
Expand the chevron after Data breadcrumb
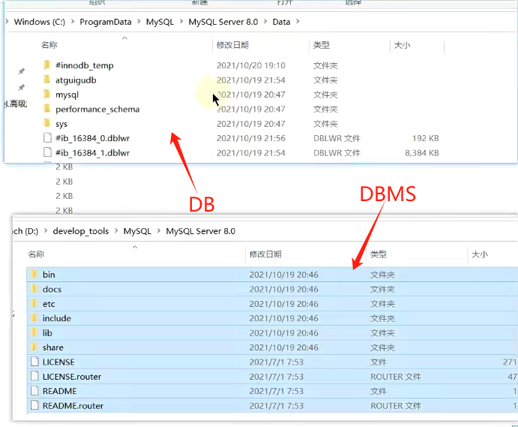click(298, 22)
